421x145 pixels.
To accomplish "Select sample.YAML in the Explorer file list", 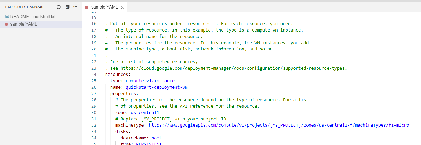I will pos(24,24).
